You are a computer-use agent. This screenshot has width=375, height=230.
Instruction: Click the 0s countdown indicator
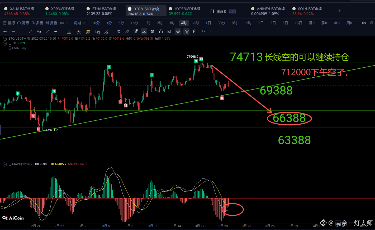pos(364,23)
